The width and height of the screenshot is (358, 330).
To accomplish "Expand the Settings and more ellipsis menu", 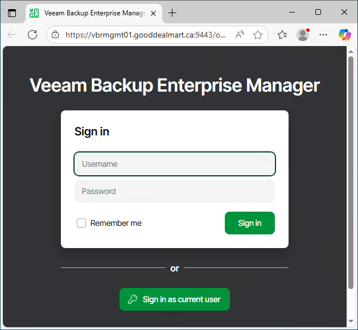I will click(x=323, y=35).
